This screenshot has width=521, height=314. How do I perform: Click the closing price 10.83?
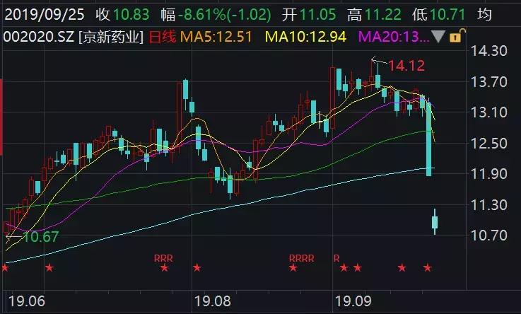131,15
